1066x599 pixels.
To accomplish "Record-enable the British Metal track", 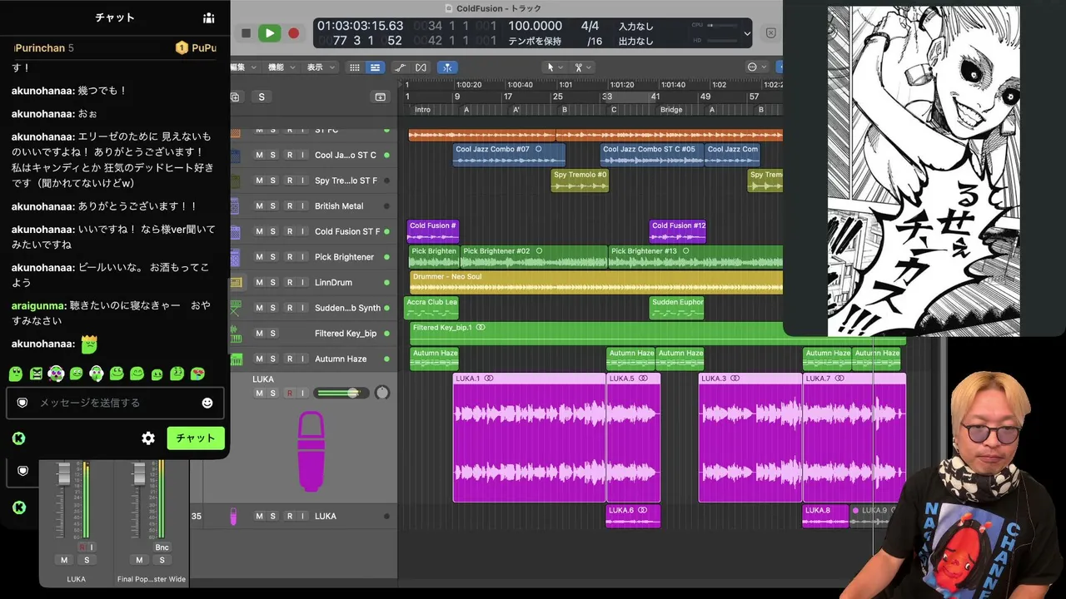I will pyautogui.click(x=289, y=206).
